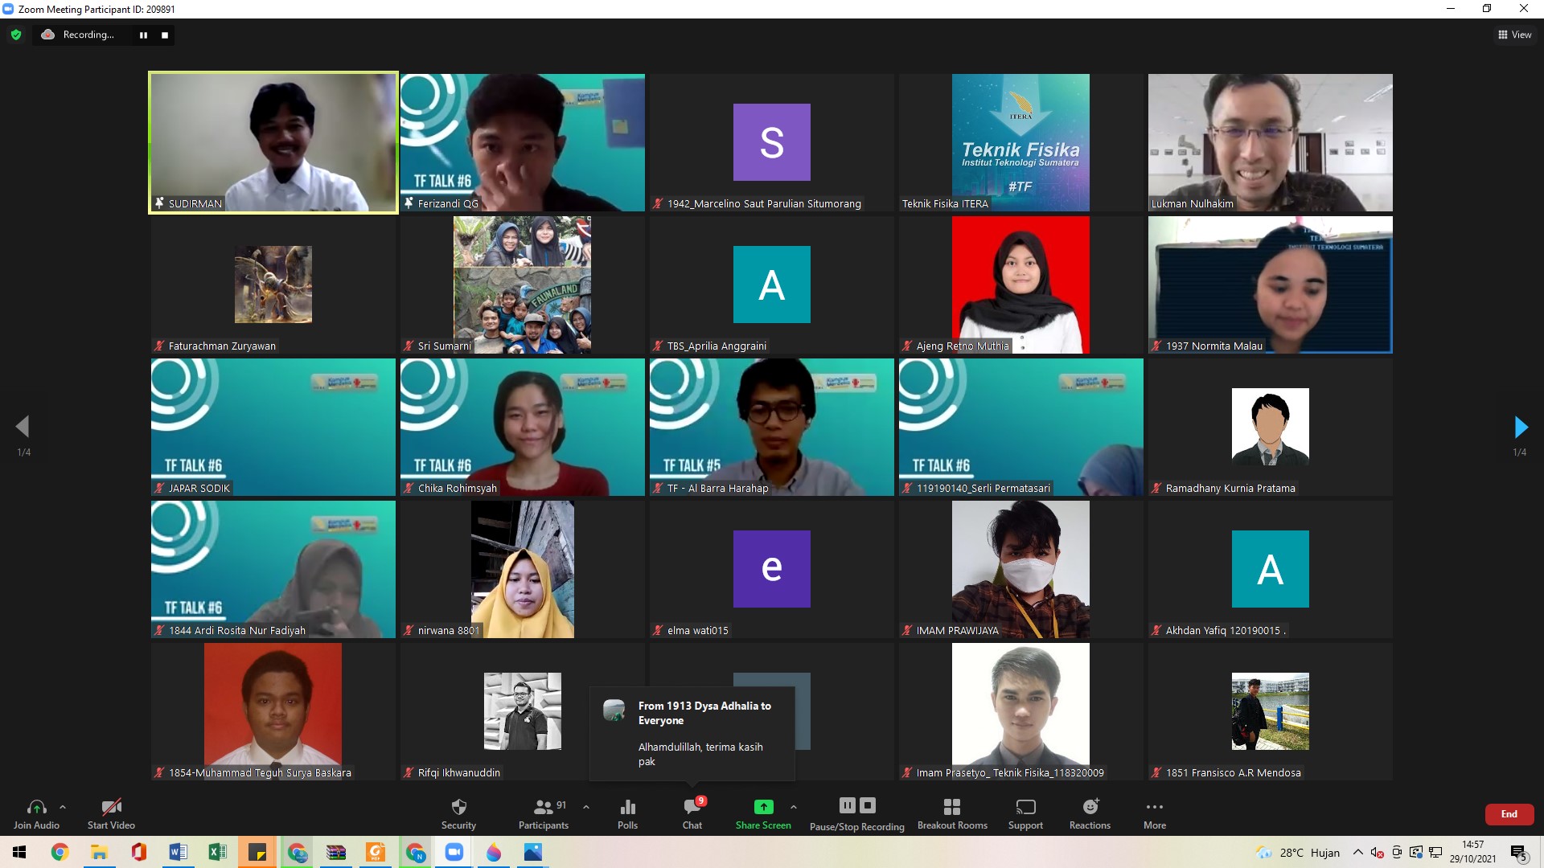Screen dimensions: 1544x868
Task: Open the Chat panel
Action: point(692,813)
